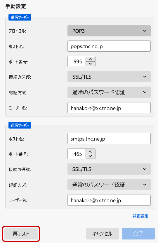
Task: Click the キャンセル button
Action: click(102, 234)
